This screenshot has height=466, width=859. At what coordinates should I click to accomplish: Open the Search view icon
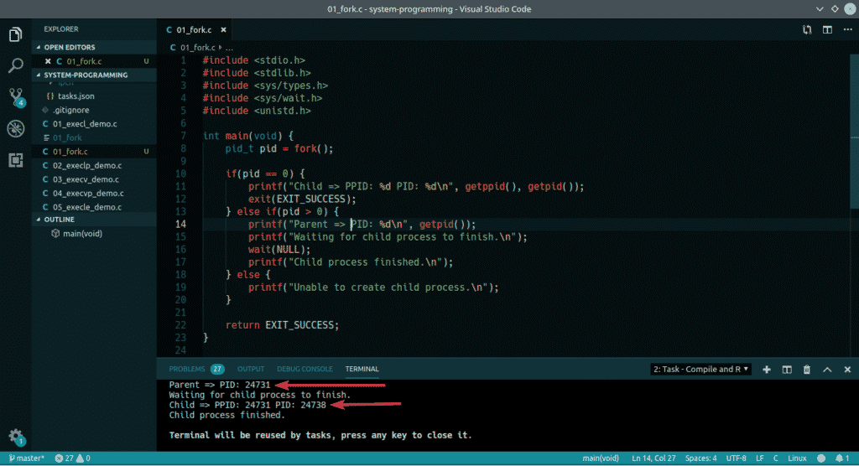point(15,65)
